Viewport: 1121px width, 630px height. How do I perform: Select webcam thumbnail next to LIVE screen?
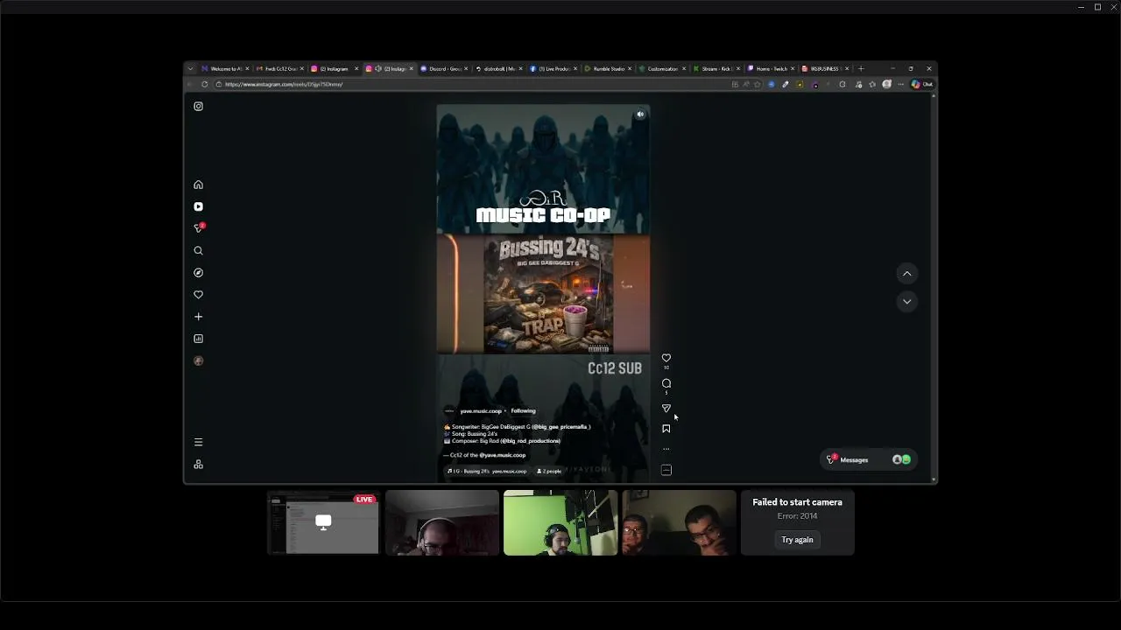point(442,522)
